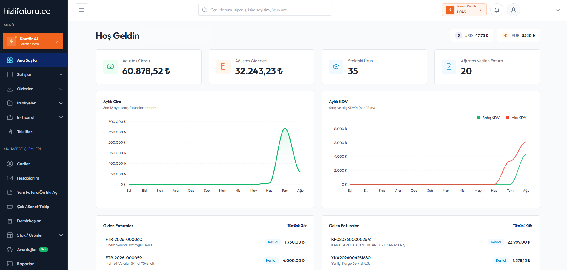Open the Cariler menu item

click(34, 164)
